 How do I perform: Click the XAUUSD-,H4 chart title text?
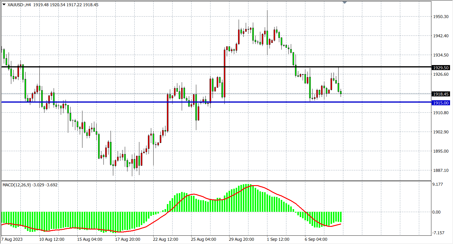point(19,5)
